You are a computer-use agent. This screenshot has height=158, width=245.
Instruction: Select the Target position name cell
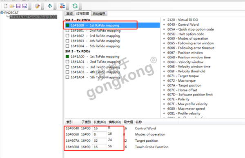click(x=147, y=141)
